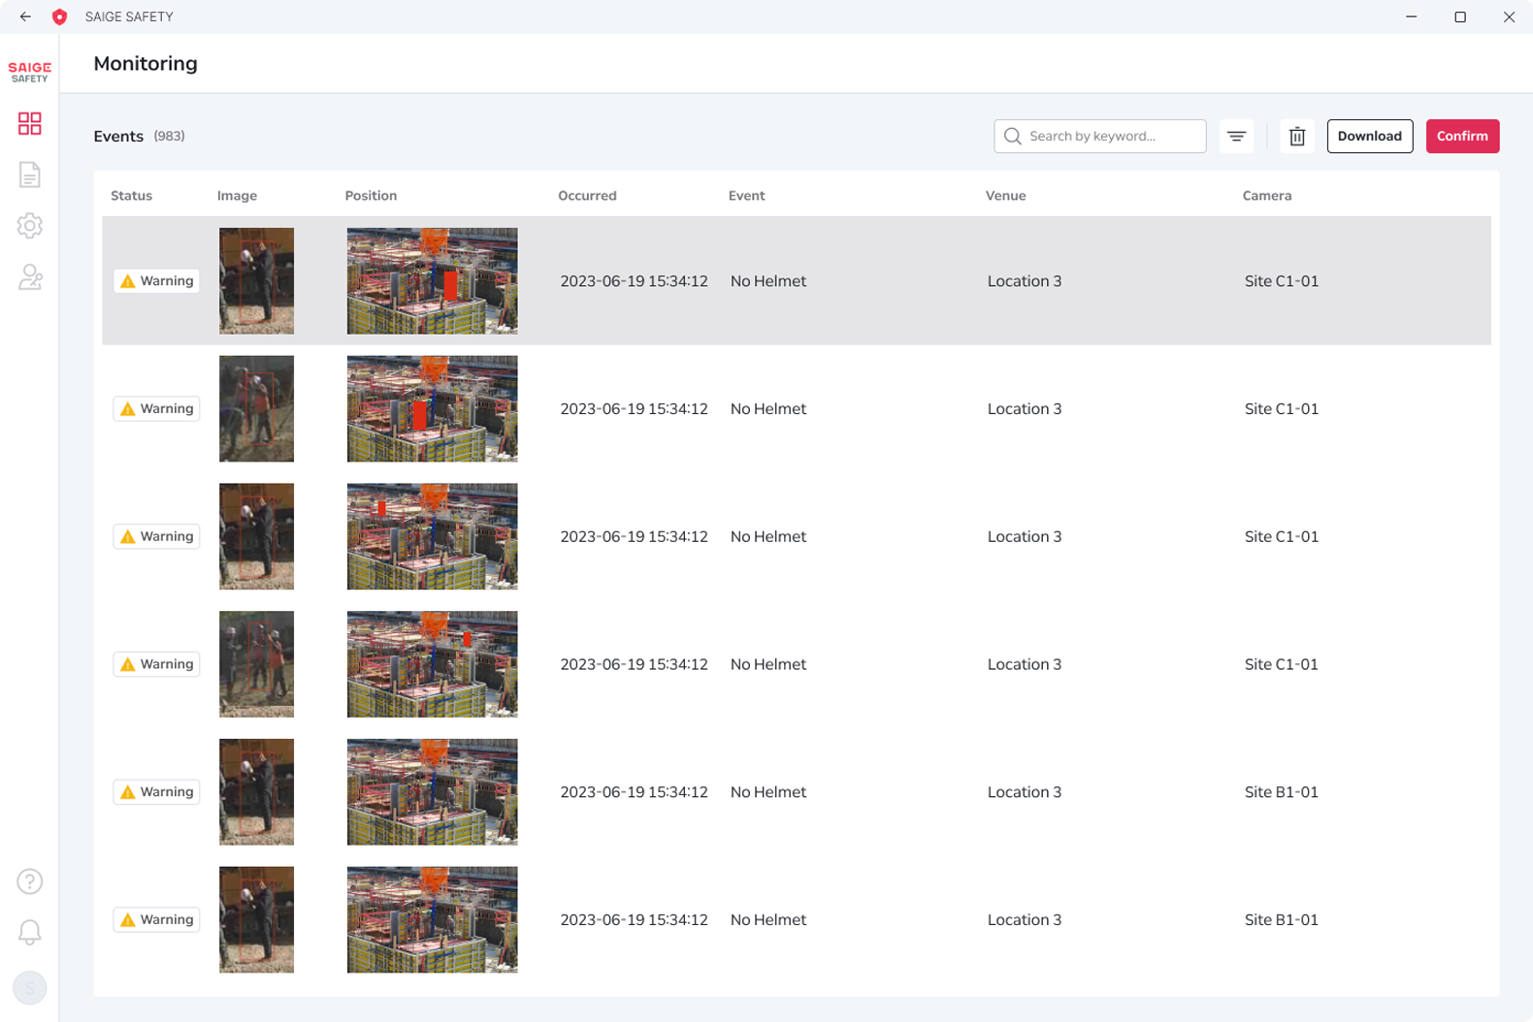Click the Events count (983) label
The image size is (1533, 1022).
(x=169, y=137)
